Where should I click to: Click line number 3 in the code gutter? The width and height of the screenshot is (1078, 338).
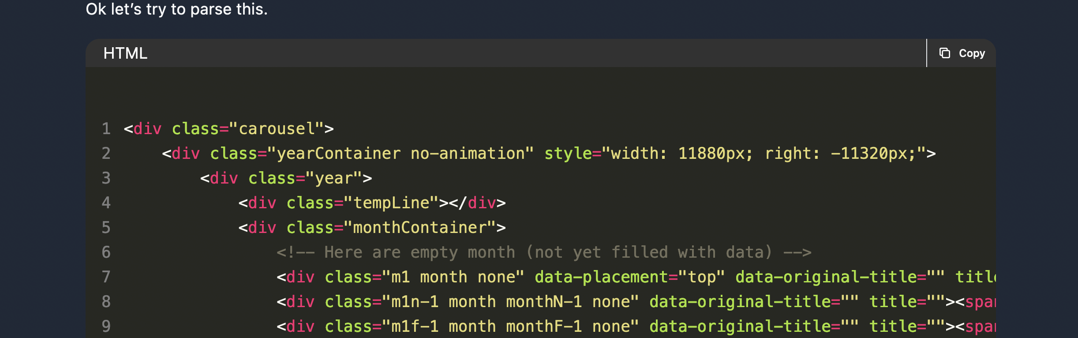click(x=106, y=178)
